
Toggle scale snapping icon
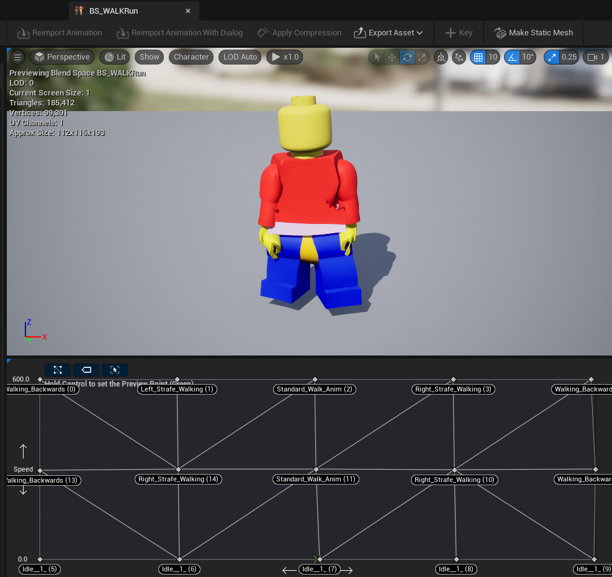(552, 57)
